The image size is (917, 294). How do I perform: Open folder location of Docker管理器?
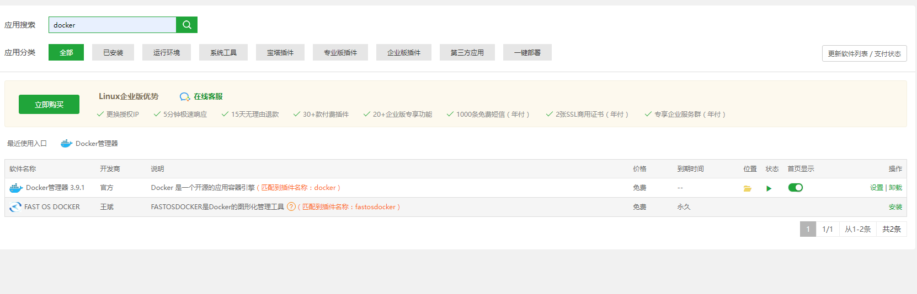tap(747, 188)
